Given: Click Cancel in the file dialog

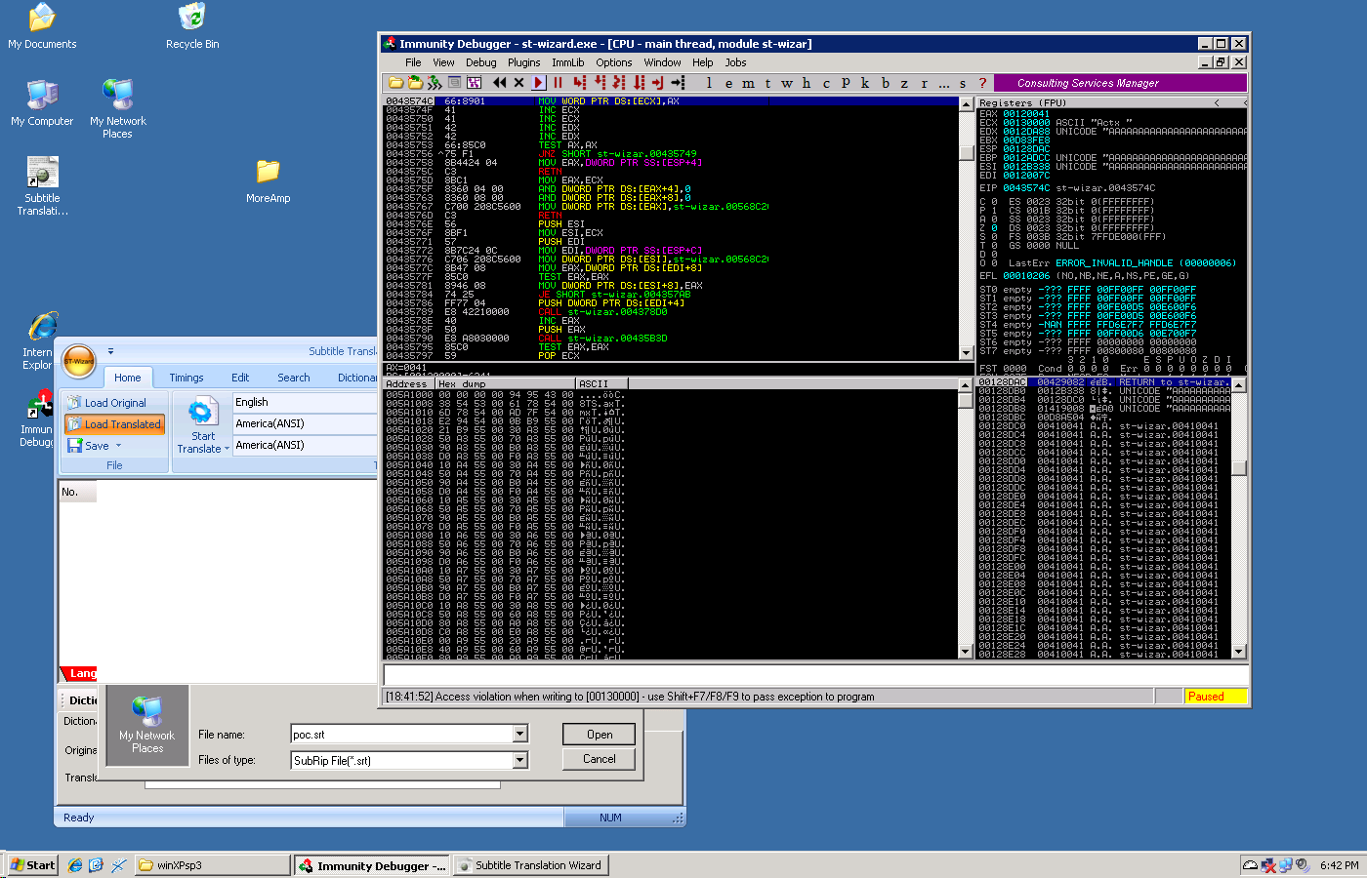Looking at the screenshot, I should pyautogui.click(x=600, y=759).
